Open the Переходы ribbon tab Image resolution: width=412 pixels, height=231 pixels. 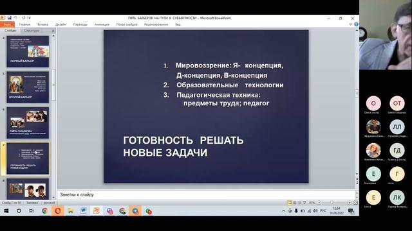pyautogui.click(x=80, y=24)
